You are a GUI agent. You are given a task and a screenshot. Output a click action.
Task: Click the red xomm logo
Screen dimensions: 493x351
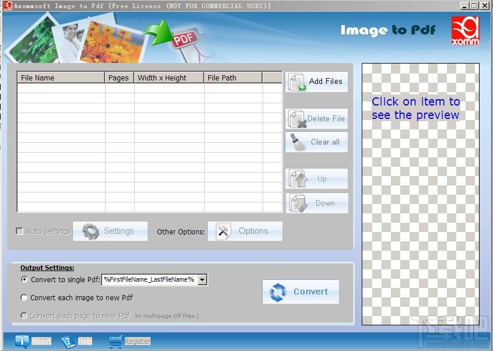(x=466, y=31)
